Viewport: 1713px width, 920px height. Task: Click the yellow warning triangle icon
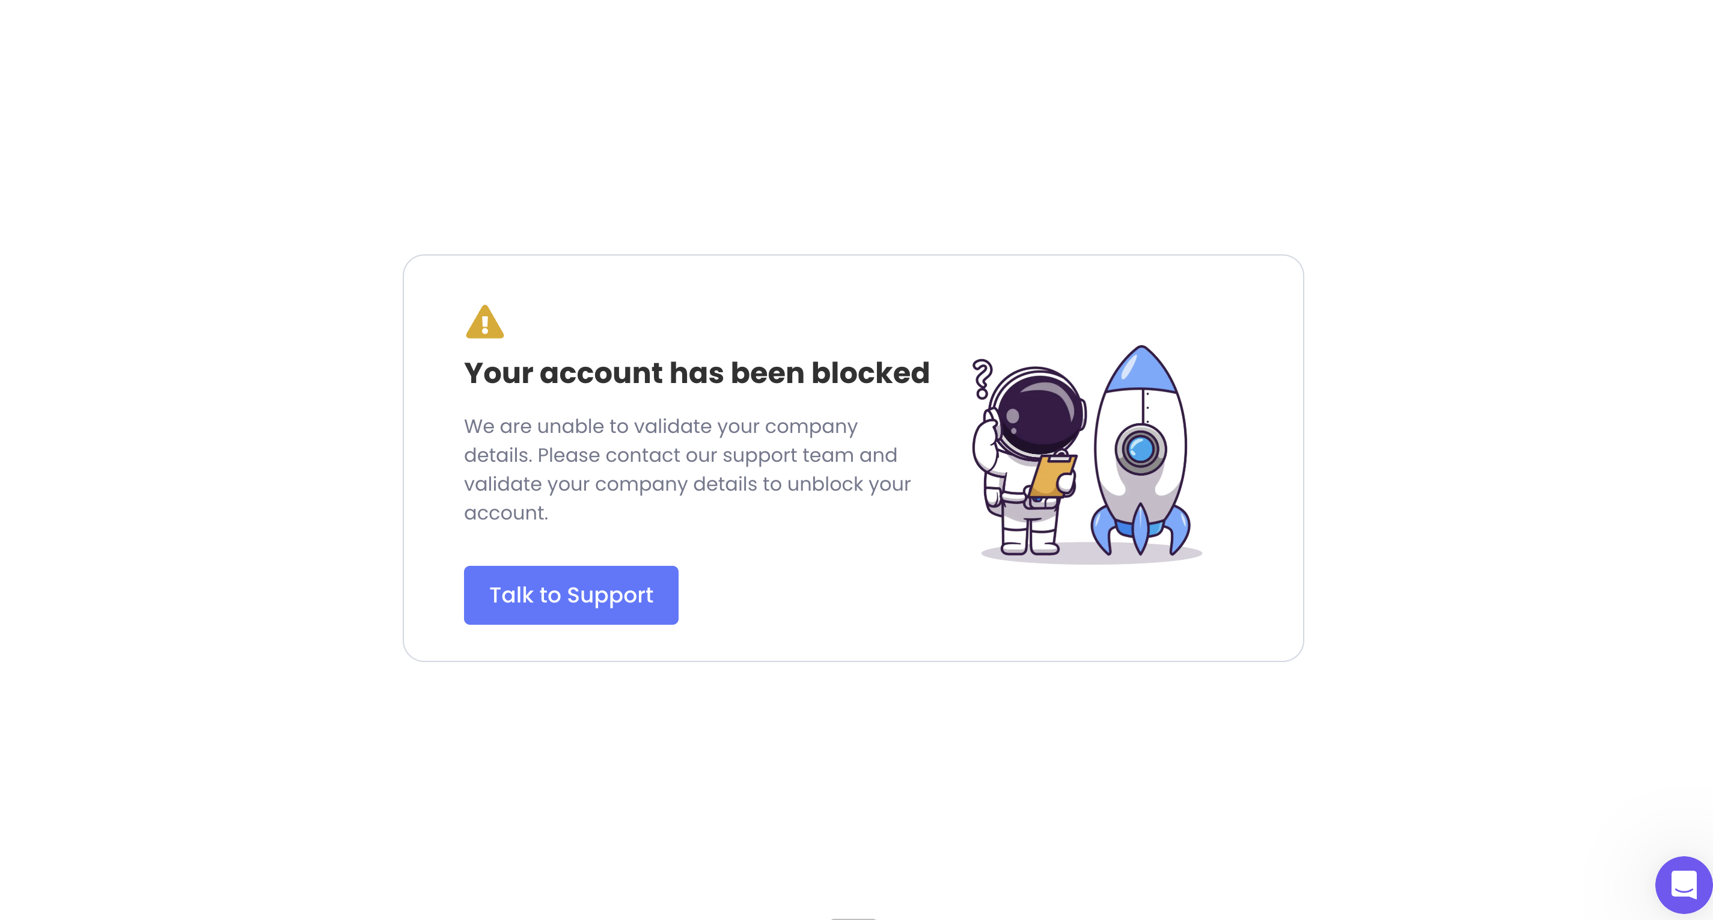click(x=485, y=322)
